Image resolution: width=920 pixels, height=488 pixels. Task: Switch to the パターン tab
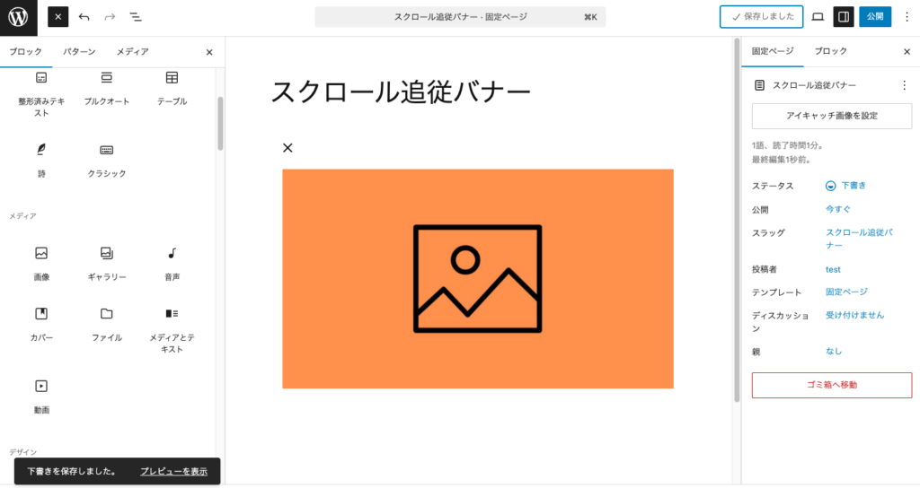tap(79, 51)
